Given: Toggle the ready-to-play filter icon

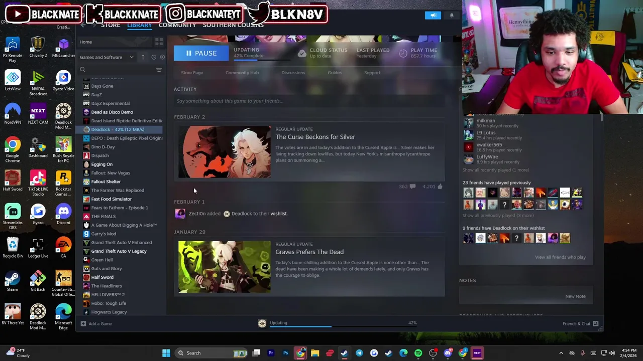Looking at the screenshot, I should coord(162,57).
